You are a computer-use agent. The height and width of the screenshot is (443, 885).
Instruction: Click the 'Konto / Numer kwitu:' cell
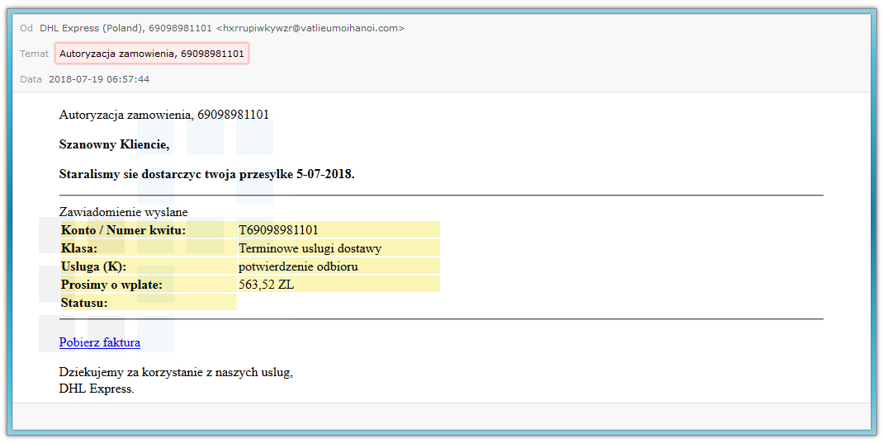point(149,230)
